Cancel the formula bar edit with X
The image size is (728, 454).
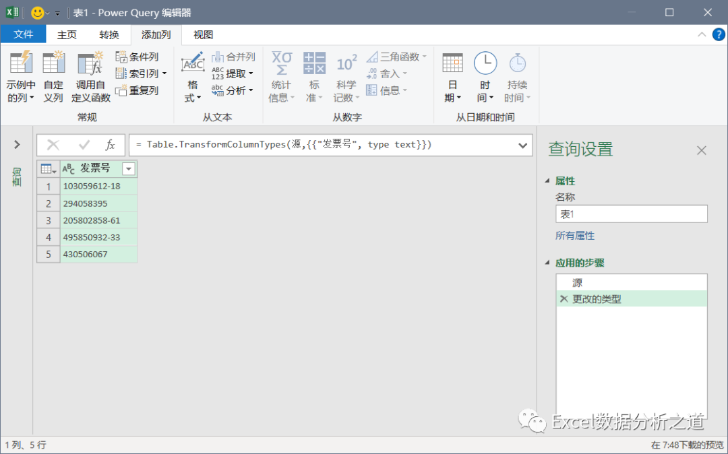(53, 145)
